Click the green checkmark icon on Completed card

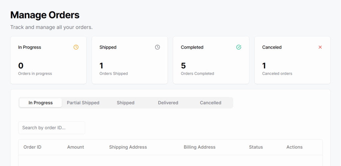(239, 47)
